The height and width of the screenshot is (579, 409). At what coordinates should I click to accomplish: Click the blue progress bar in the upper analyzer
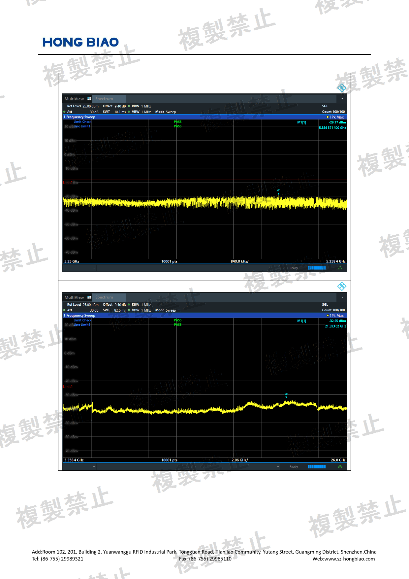pos(317,268)
